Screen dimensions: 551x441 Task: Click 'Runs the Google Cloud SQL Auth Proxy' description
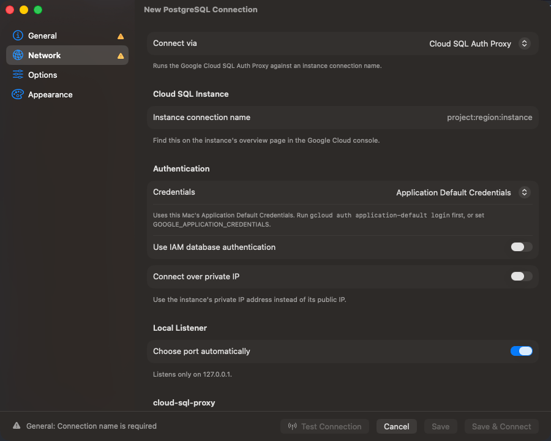(x=268, y=66)
